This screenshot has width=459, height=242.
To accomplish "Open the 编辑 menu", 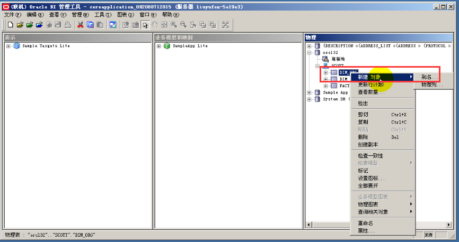I will click(x=35, y=15).
